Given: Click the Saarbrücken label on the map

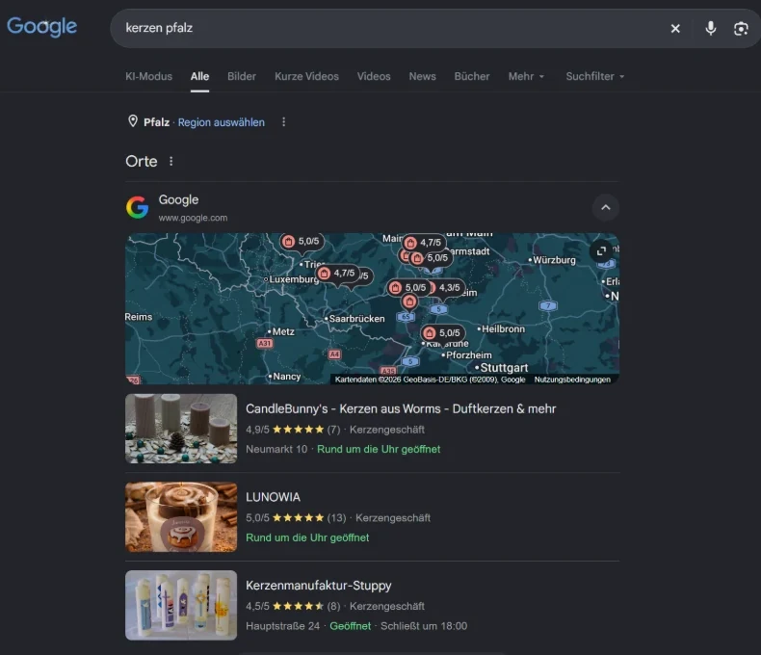Looking at the screenshot, I should tap(355, 319).
